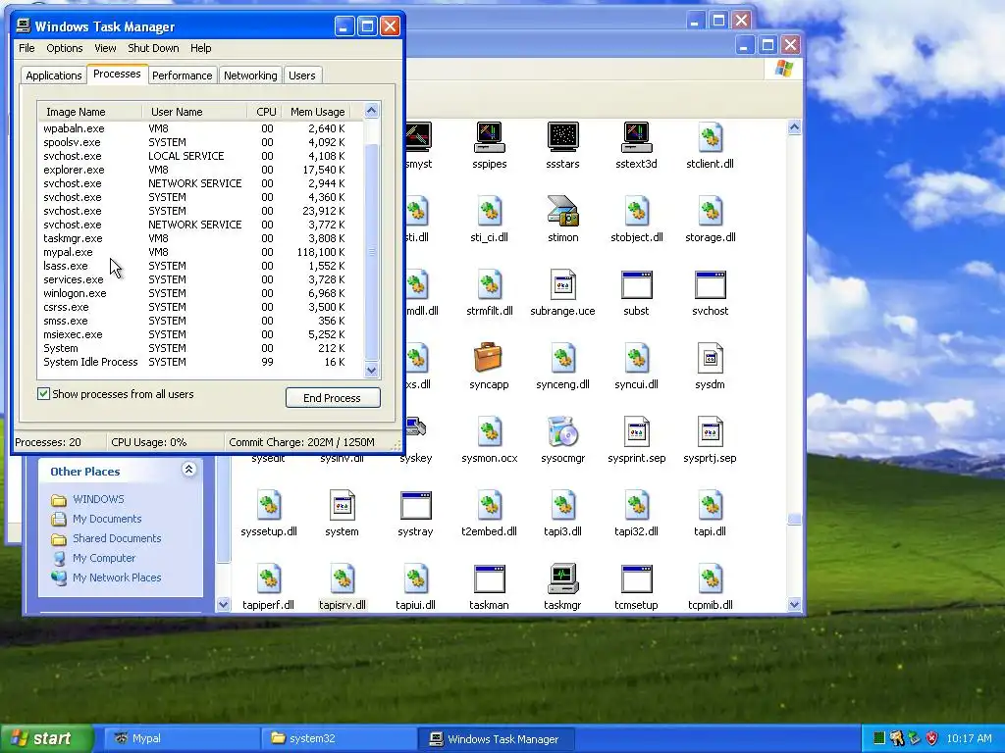The height and width of the screenshot is (753, 1005).
Task: Select the sspipes screensaver icon
Action: (x=489, y=137)
